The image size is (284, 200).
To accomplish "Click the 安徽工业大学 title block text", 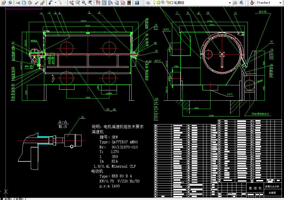I will pyautogui.click(x=272, y=187).
